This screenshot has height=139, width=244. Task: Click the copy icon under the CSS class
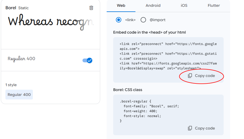(190, 128)
